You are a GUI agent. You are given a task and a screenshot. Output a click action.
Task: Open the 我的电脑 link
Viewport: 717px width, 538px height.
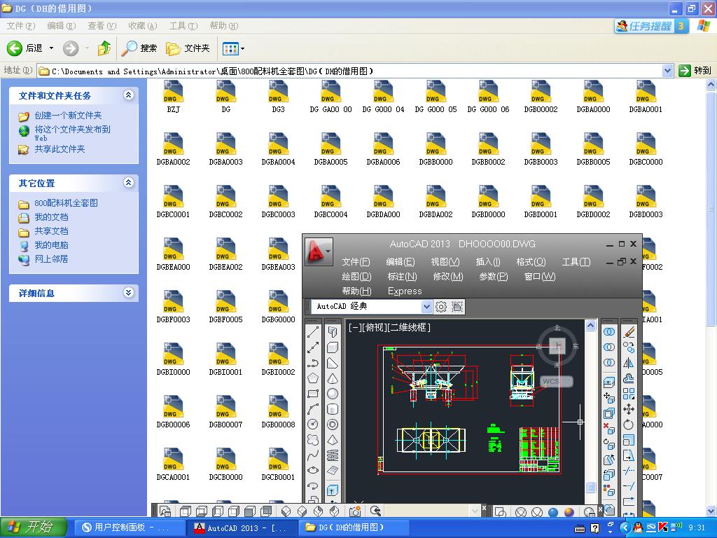point(51,244)
